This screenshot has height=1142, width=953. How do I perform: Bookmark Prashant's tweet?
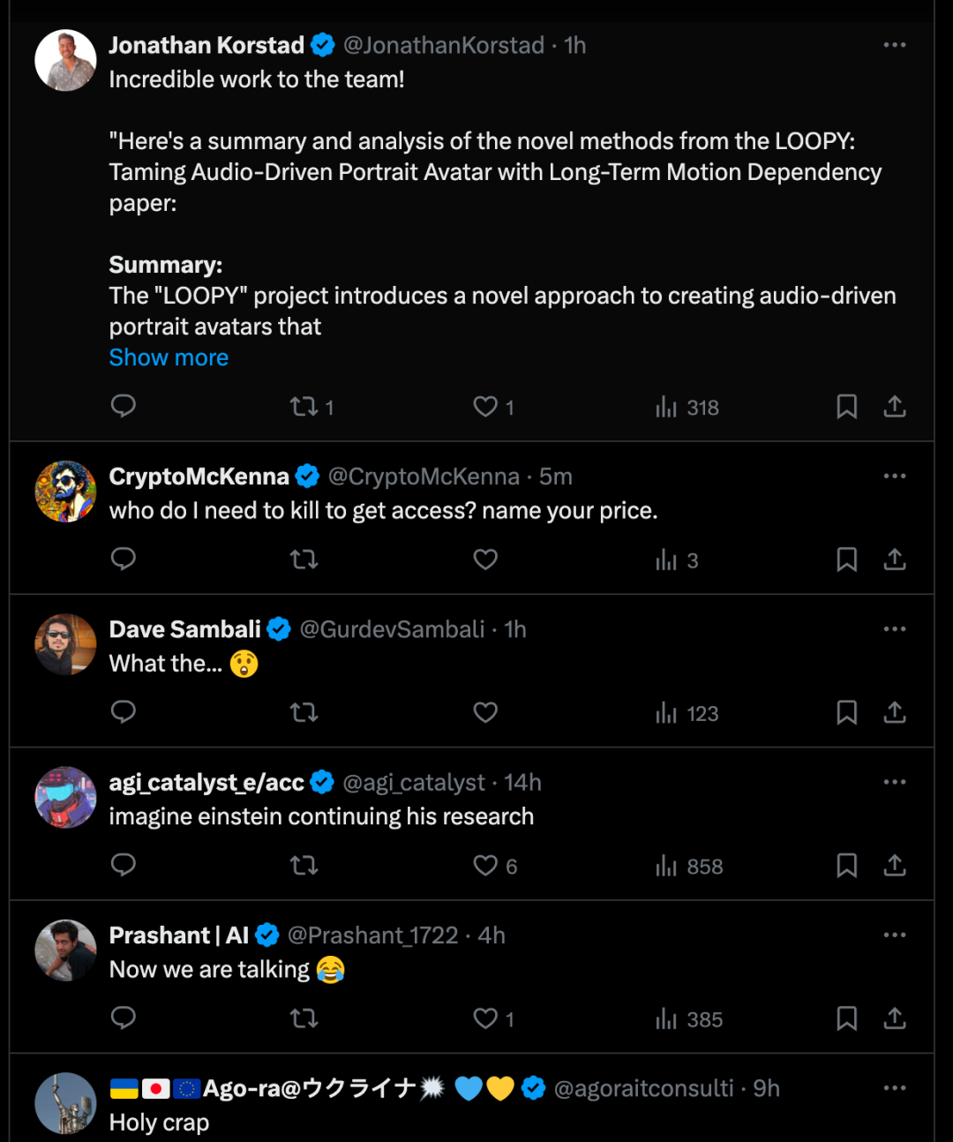[x=846, y=1018]
